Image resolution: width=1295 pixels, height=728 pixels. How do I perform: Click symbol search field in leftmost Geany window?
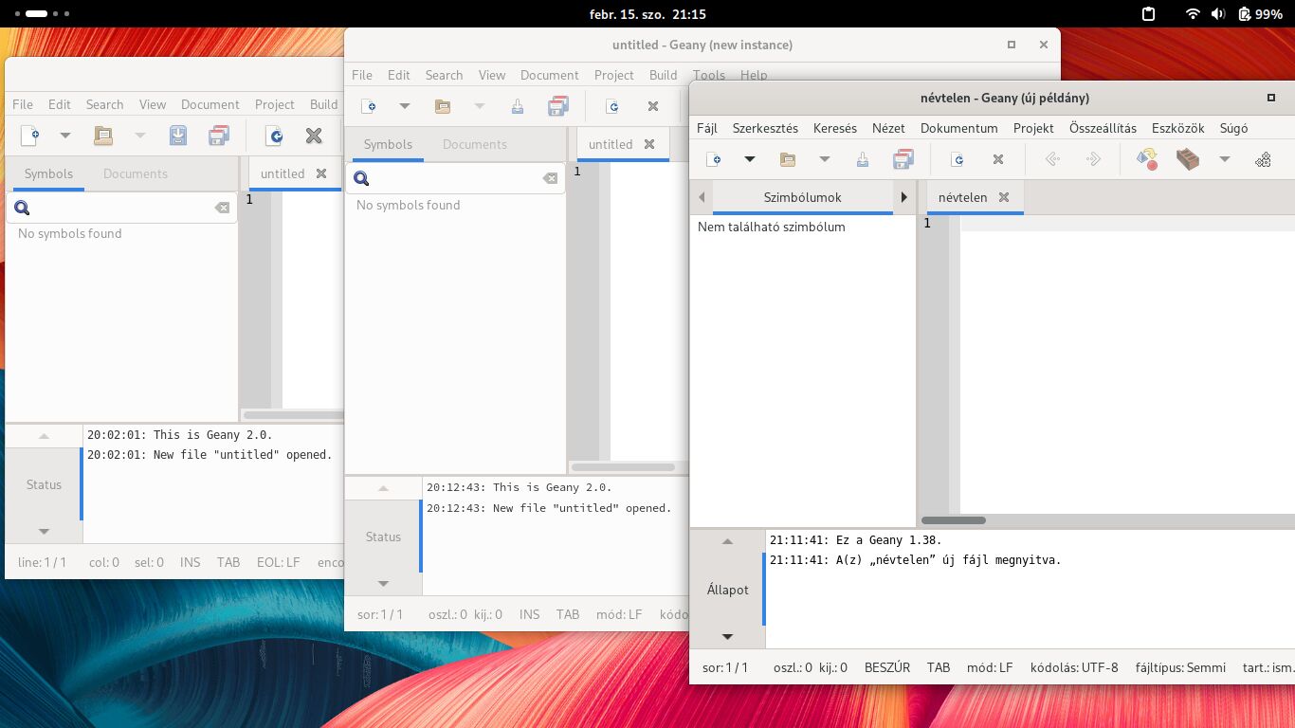(x=121, y=208)
